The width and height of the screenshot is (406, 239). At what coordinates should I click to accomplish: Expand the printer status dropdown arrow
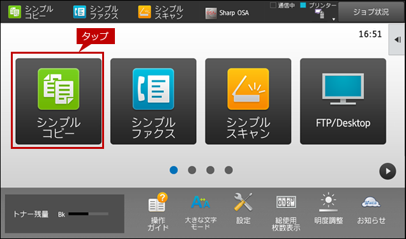[333, 19]
